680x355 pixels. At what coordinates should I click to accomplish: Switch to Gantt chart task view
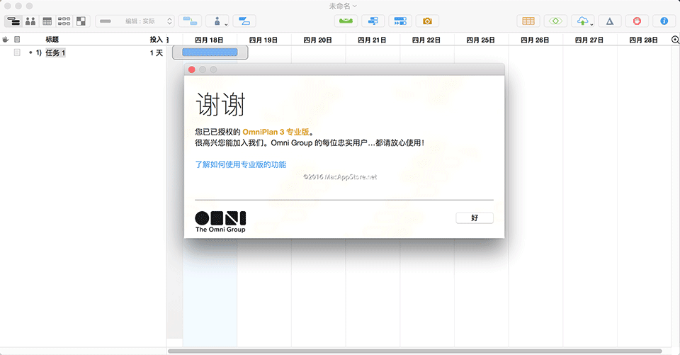13,21
